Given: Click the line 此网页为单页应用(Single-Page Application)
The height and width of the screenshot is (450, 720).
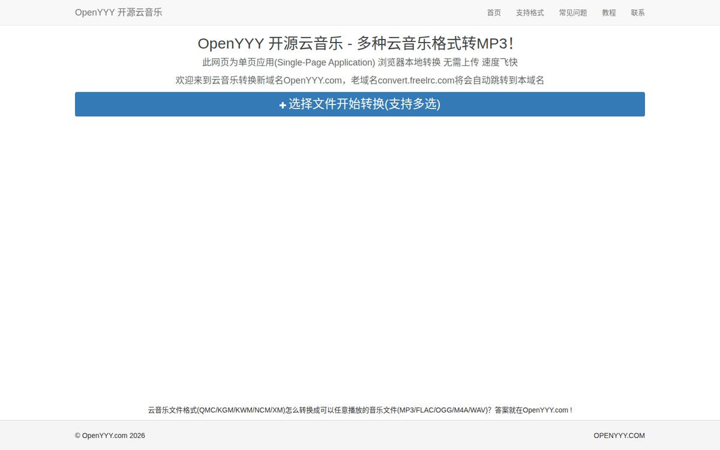Looking at the screenshot, I should tap(360, 62).
